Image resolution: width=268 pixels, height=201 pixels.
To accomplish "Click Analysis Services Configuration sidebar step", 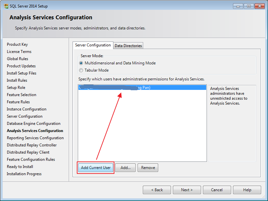I will click(35, 131).
